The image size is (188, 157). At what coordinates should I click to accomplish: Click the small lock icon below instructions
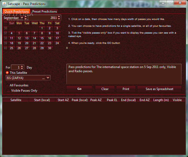pyautogui.click(x=67, y=48)
